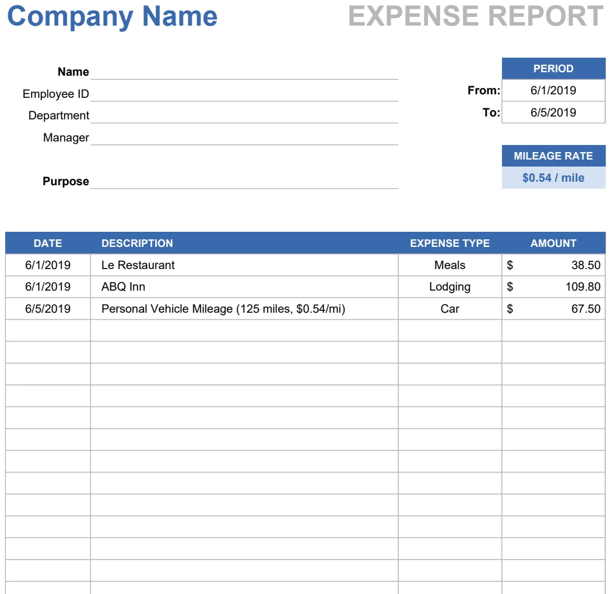Select the Le Restaurant description cell
The height and width of the screenshot is (594, 611).
[x=244, y=265]
